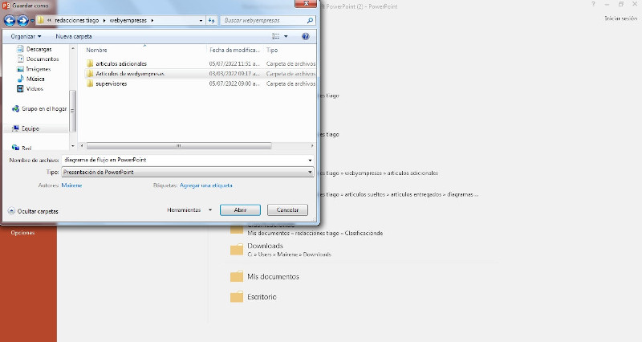Click the Mairene author link
642x342 pixels.
tap(71, 185)
